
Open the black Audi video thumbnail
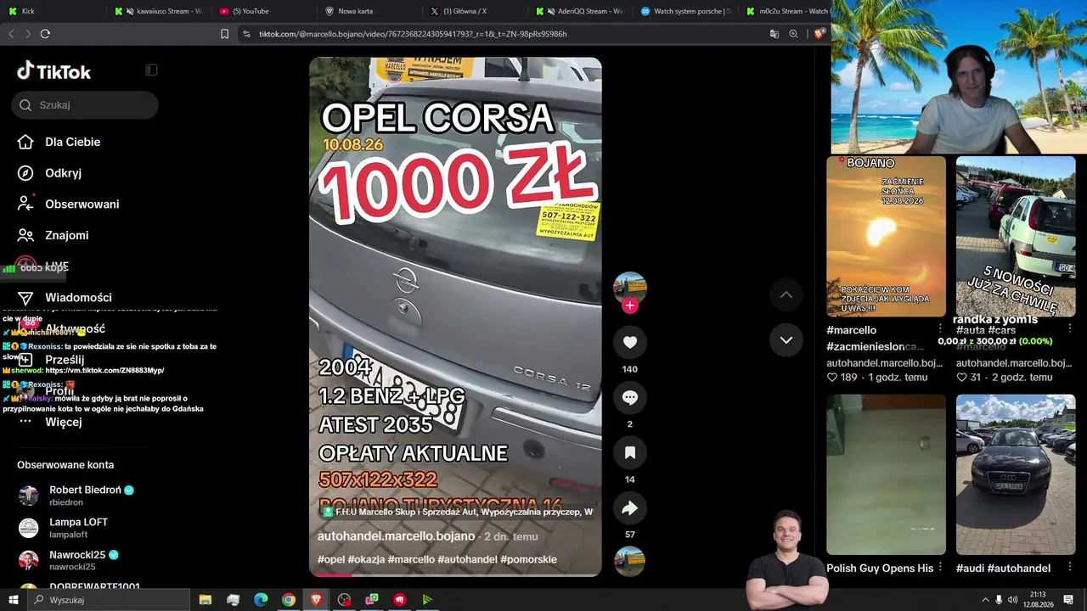click(1016, 474)
